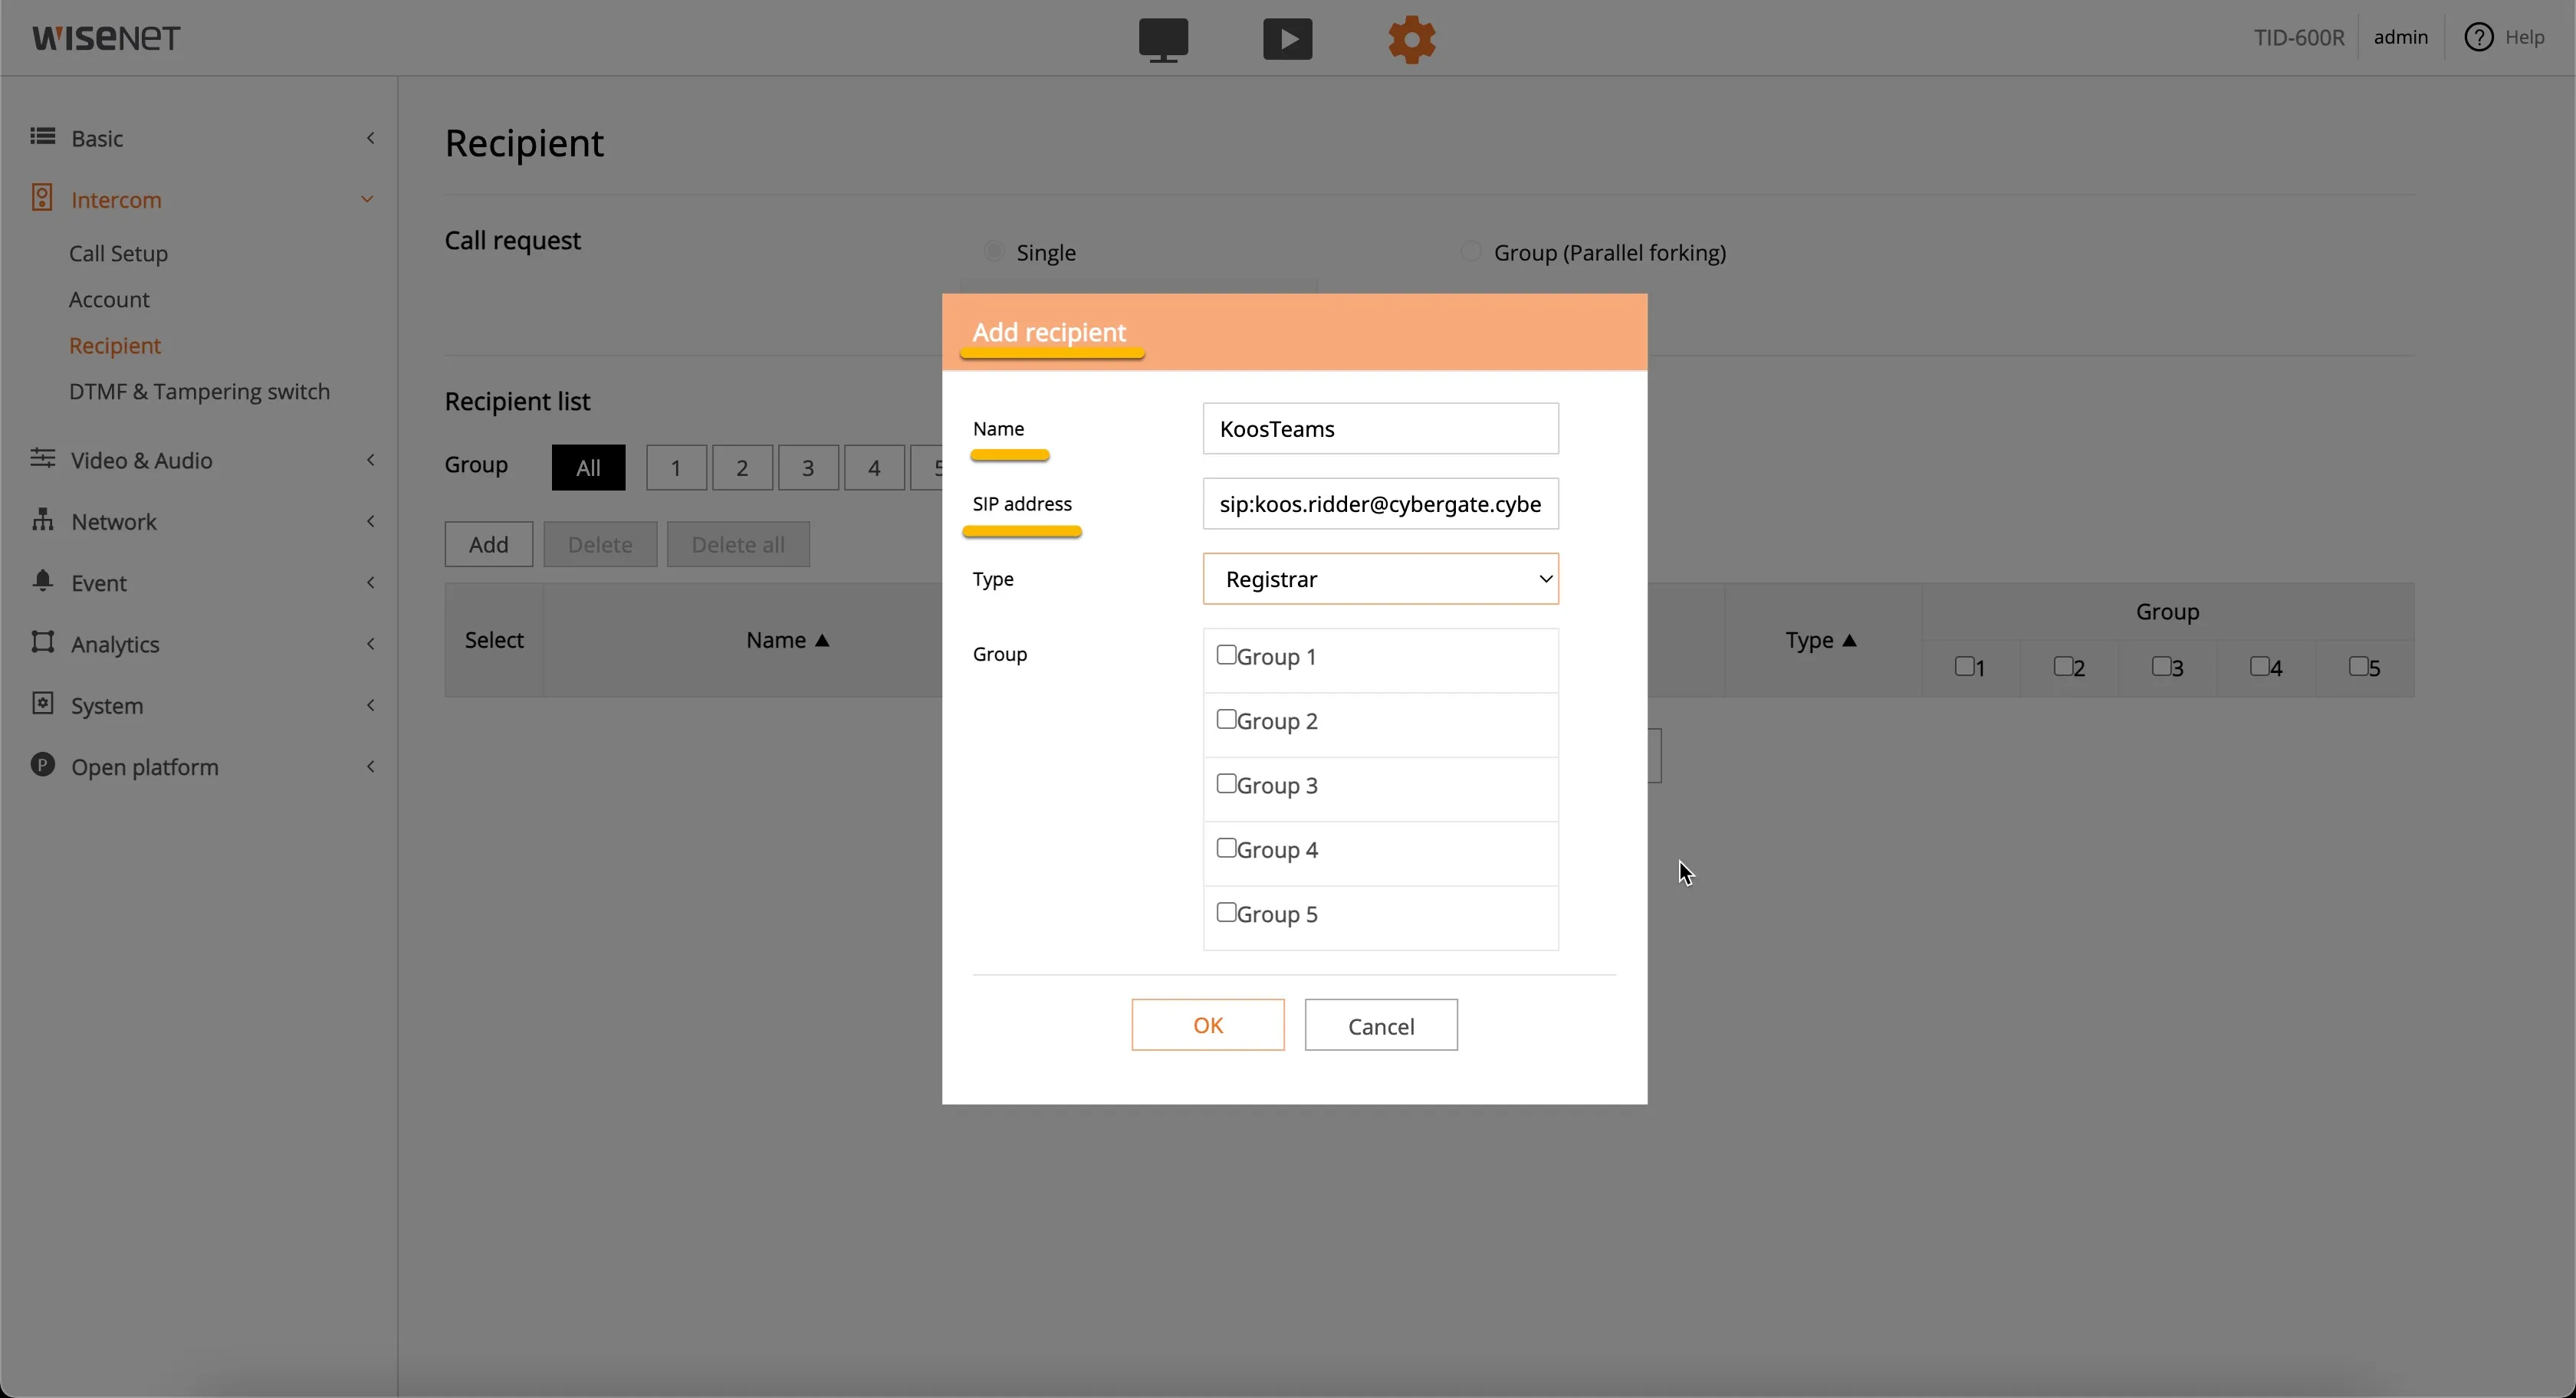Select group filter tab 3
The image size is (2576, 1398).
[x=809, y=468]
